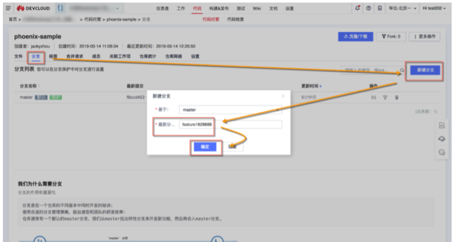Click the blue 默认 tag on master

click(x=41, y=98)
